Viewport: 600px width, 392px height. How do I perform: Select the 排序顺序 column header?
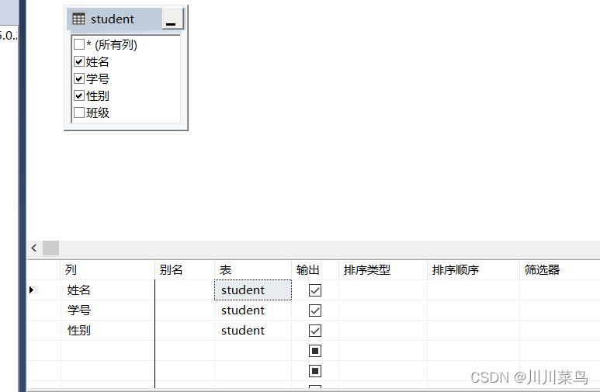[x=473, y=270]
